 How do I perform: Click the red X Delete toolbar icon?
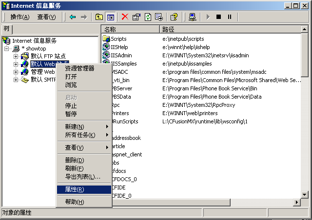[x=125, y=17]
